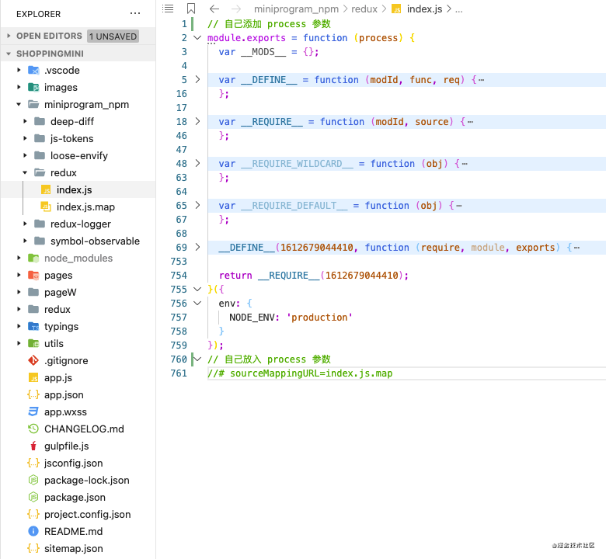Image resolution: width=606 pixels, height=559 pixels.
Task: Click the git icon beside .gitignore
Action: click(x=33, y=360)
